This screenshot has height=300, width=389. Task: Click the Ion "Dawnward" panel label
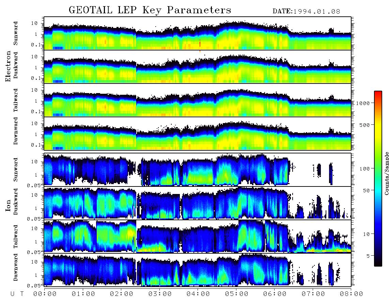pos(16,267)
